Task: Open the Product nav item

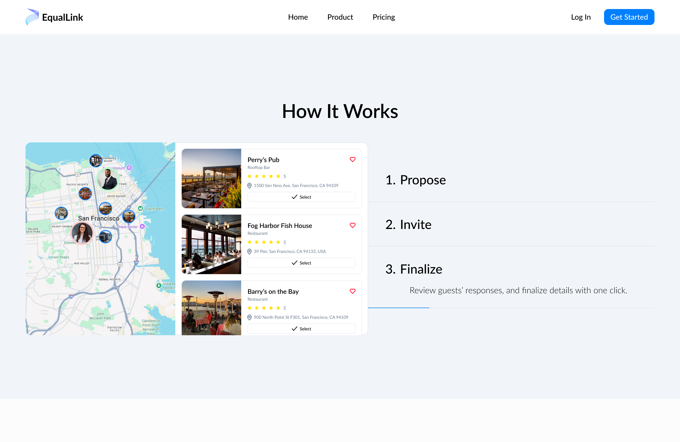Action: pyautogui.click(x=340, y=17)
